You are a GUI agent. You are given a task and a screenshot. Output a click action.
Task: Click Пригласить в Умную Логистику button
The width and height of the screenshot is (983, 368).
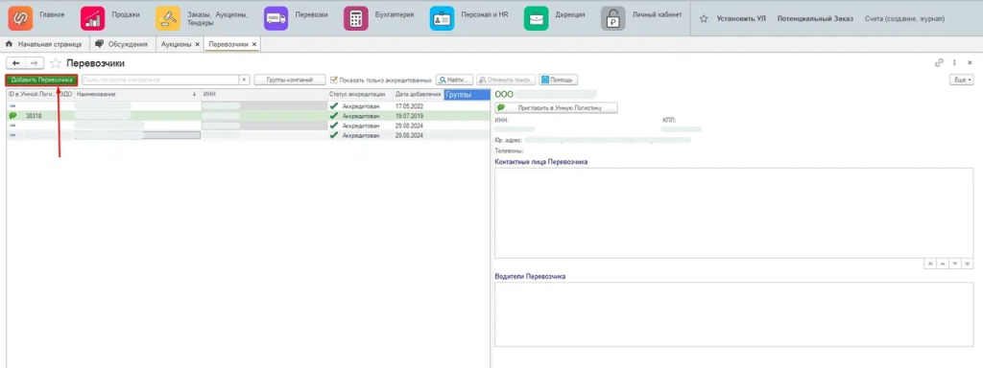click(556, 107)
